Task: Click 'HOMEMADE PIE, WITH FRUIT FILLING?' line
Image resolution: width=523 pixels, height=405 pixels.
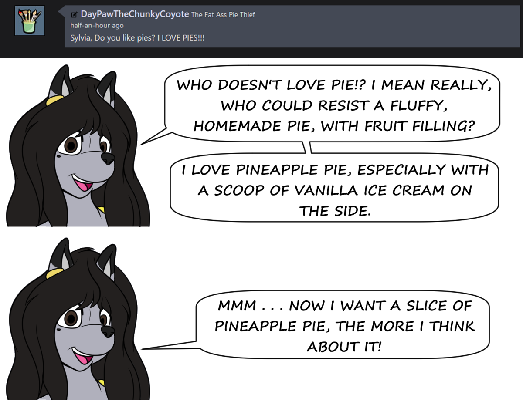Action: (x=334, y=126)
